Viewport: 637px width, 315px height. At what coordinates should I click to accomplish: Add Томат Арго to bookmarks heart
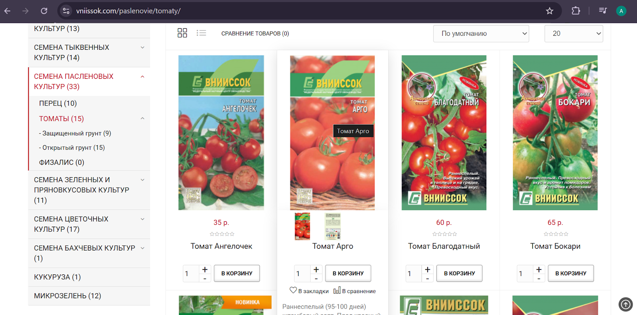click(293, 291)
